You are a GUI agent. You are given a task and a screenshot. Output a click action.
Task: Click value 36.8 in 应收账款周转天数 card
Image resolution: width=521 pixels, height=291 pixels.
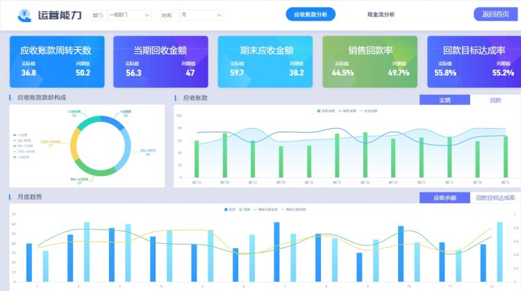pos(28,73)
